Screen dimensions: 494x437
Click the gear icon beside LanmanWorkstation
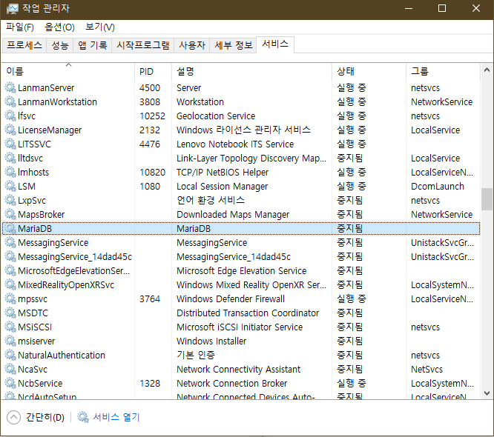coord(10,101)
